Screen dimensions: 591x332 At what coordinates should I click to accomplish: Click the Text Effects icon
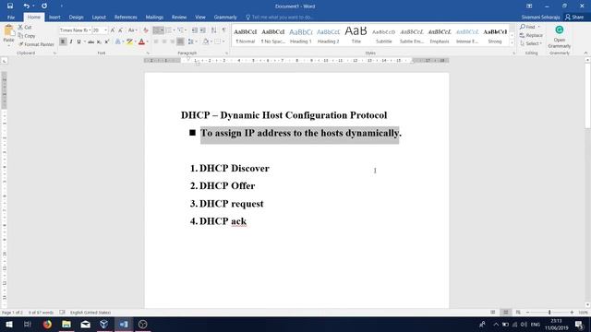tap(118, 41)
